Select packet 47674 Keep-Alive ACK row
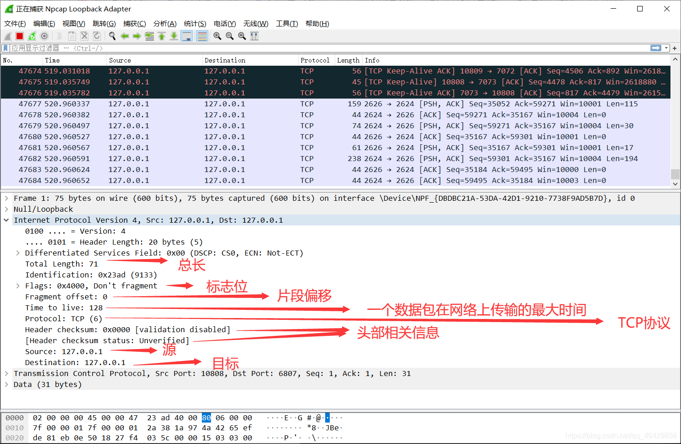The height and width of the screenshot is (444, 681). (336, 71)
